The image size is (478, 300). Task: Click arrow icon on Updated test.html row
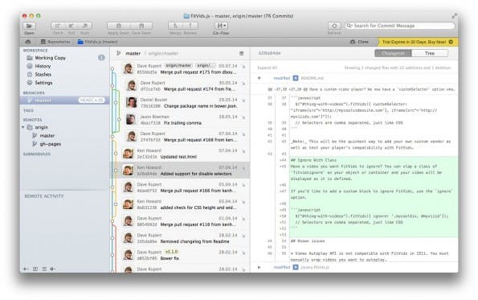point(244,151)
